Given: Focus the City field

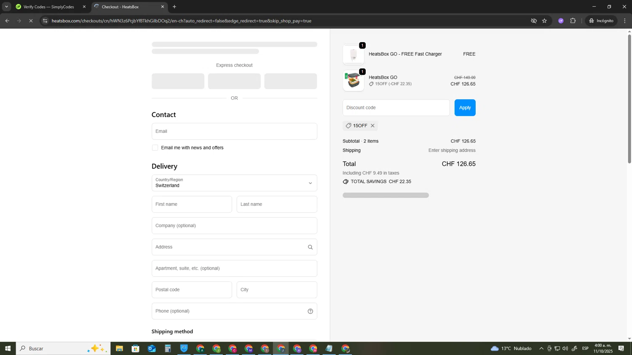Looking at the screenshot, I should [x=277, y=290].
